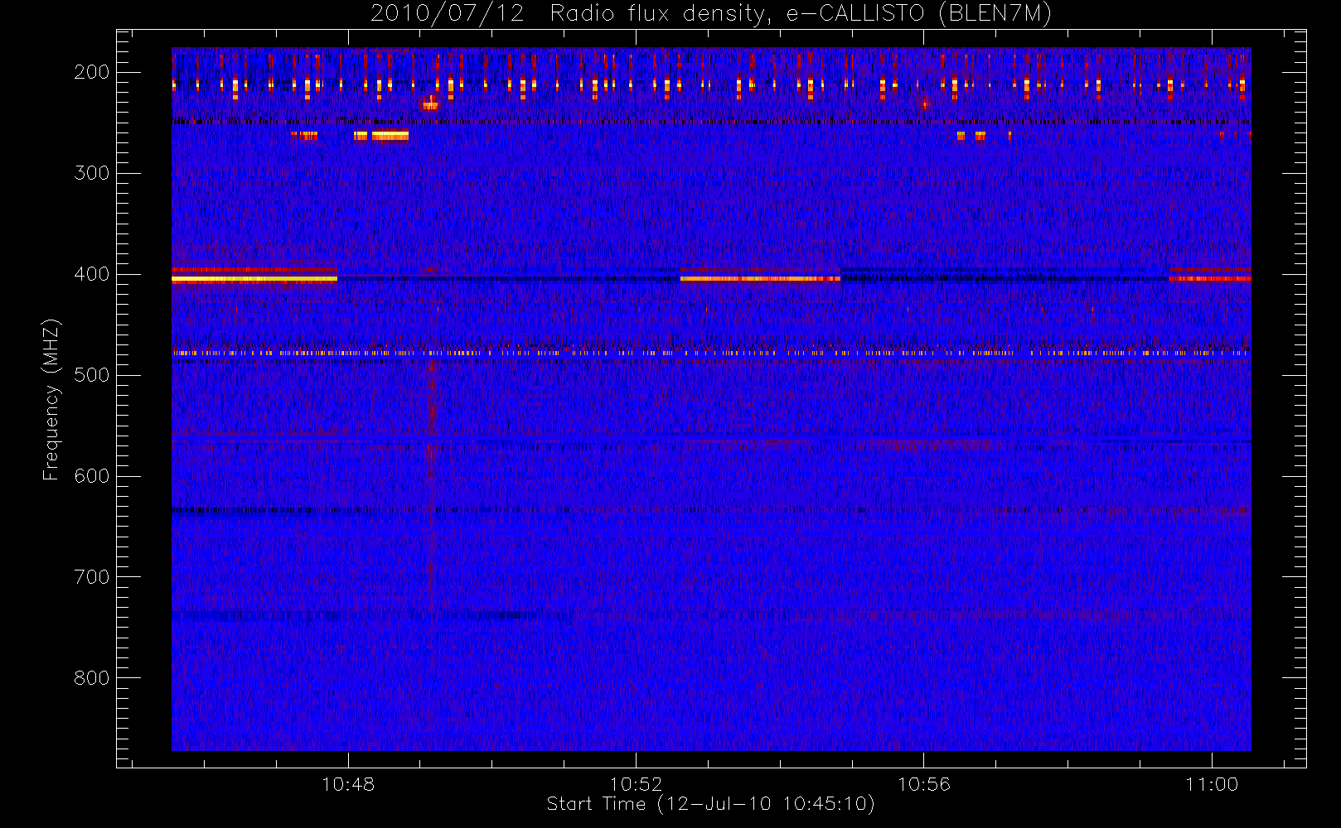Click the plot title "2010/07/12 Radio flux density, e-CALLISTO (BLEN7M)"
Screen dimensions: 1341x828
[711, 14]
